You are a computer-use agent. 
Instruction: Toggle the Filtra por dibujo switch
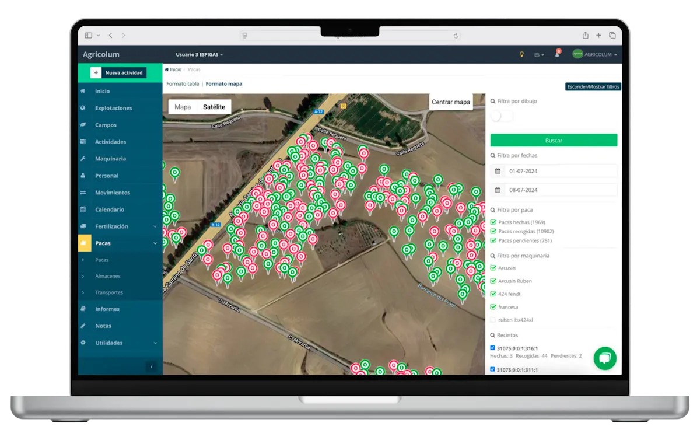tap(501, 116)
